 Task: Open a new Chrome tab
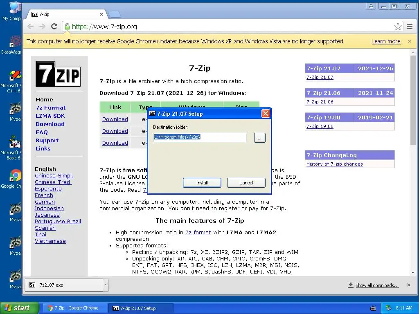115,14
